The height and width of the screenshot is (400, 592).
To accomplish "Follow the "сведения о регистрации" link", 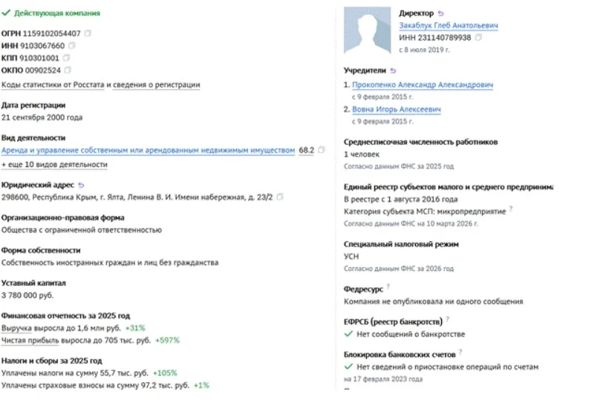I will coord(157,85).
